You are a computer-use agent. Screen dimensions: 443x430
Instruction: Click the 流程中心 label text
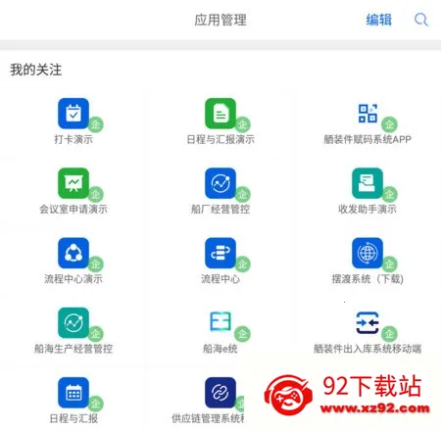(x=221, y=279)
